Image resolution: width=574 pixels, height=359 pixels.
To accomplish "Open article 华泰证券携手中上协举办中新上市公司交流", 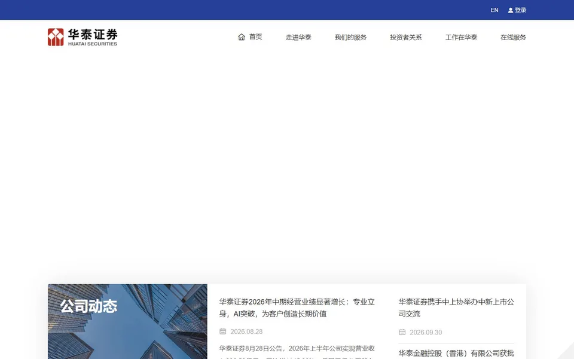I will pos(456,308).
